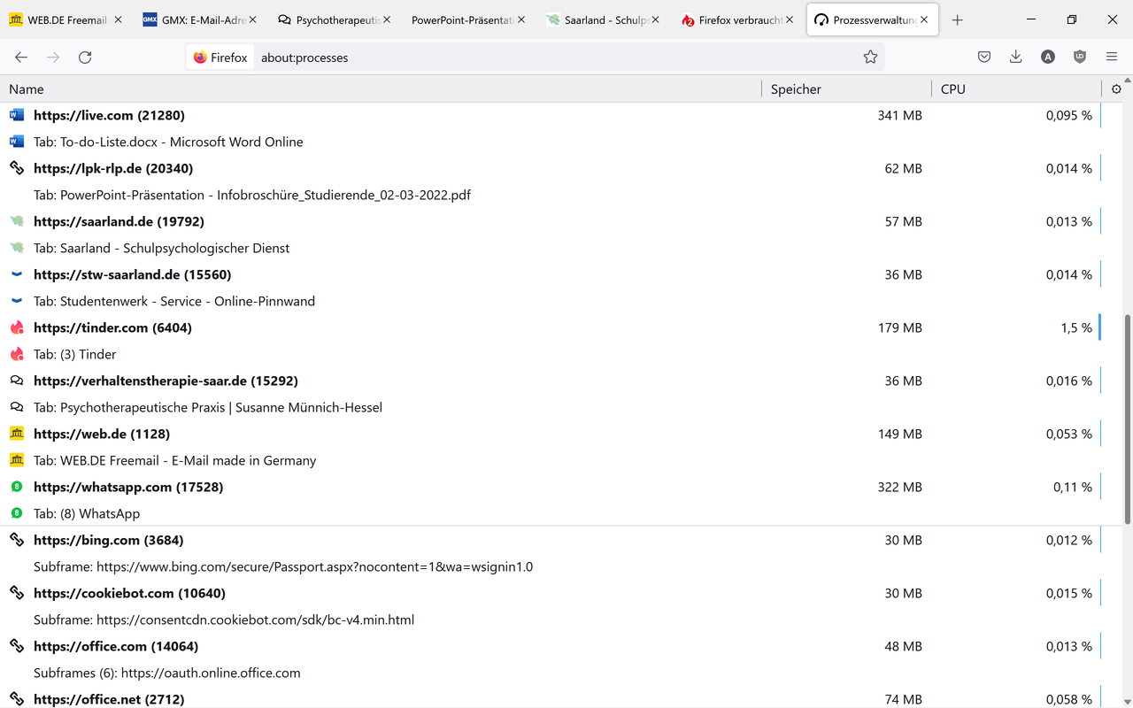Click the Word icon beside https://live.com (21280)

pyautogui.click(x=17, y=115)
